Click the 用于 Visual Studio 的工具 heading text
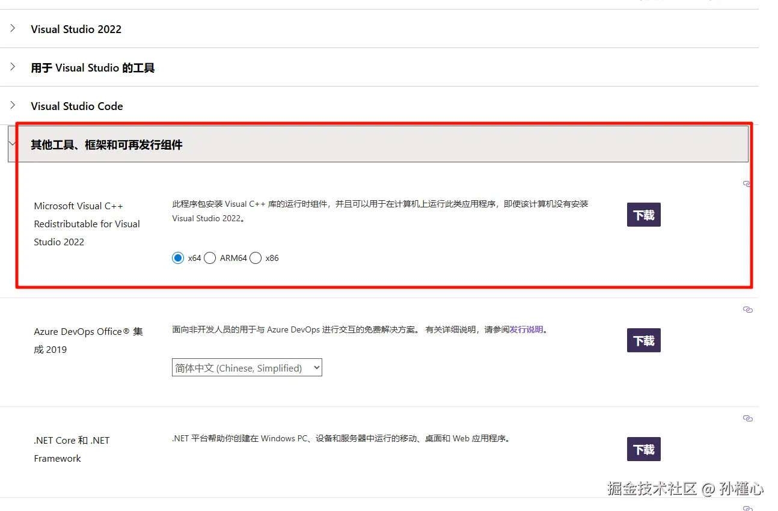 tap(93, 68)
